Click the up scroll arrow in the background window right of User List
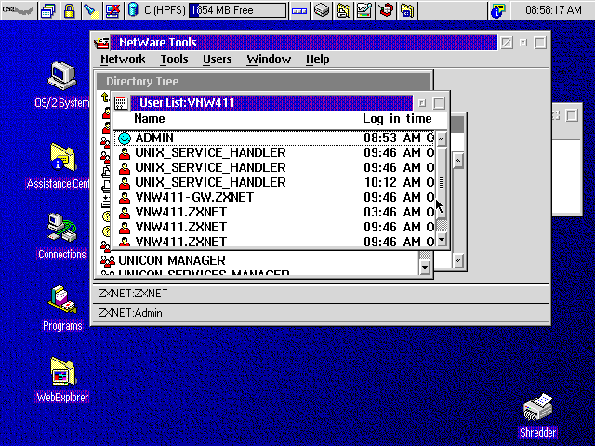595x446 pixels. click(x=458, y=161)
